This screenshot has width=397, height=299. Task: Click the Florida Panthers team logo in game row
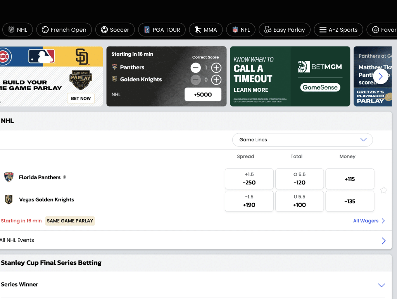coord(9,177)
